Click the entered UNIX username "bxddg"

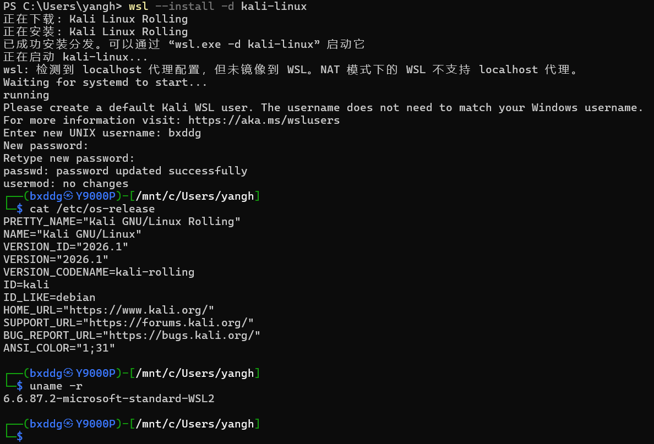pyautogui.click(x=184, y=133)
